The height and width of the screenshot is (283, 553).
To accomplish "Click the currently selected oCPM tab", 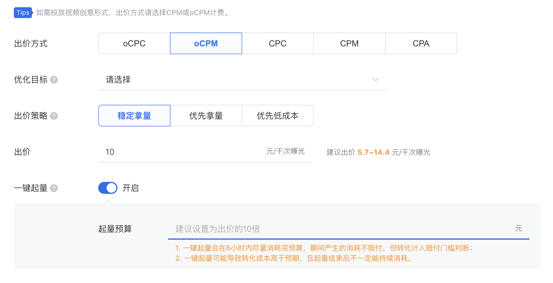I will click(206, 43).
